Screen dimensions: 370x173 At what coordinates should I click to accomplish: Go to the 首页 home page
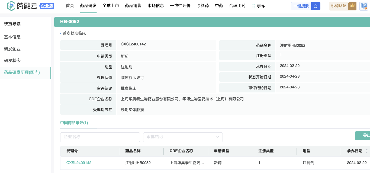70,6
